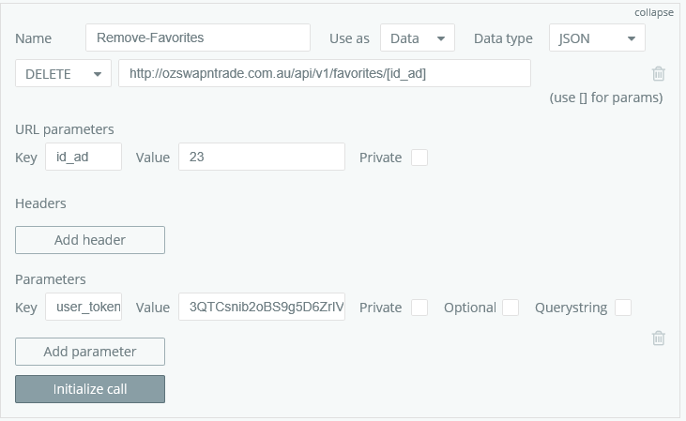
Task: Focus the Name field Remove-Favorites
Action: [197, 38]
